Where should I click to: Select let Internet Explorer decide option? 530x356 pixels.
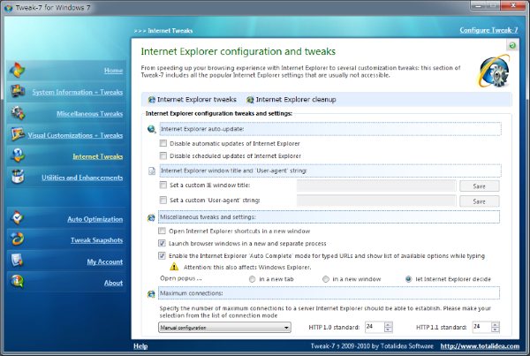click(408, 279)
